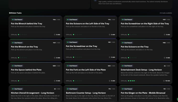Click the 1100 / 1200 counter on Scissors on Tray

(x=166, y=43)
